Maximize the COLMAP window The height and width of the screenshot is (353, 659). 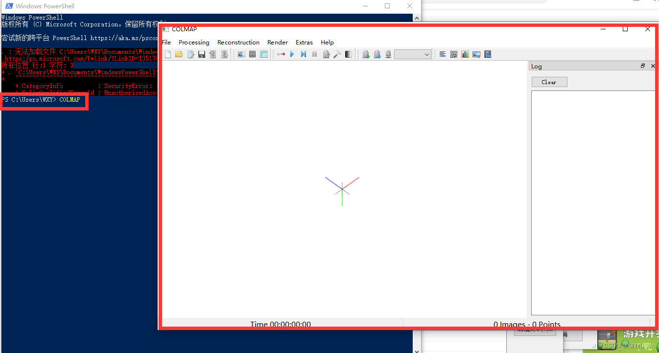pyautogui.click(x=625, y=29)
